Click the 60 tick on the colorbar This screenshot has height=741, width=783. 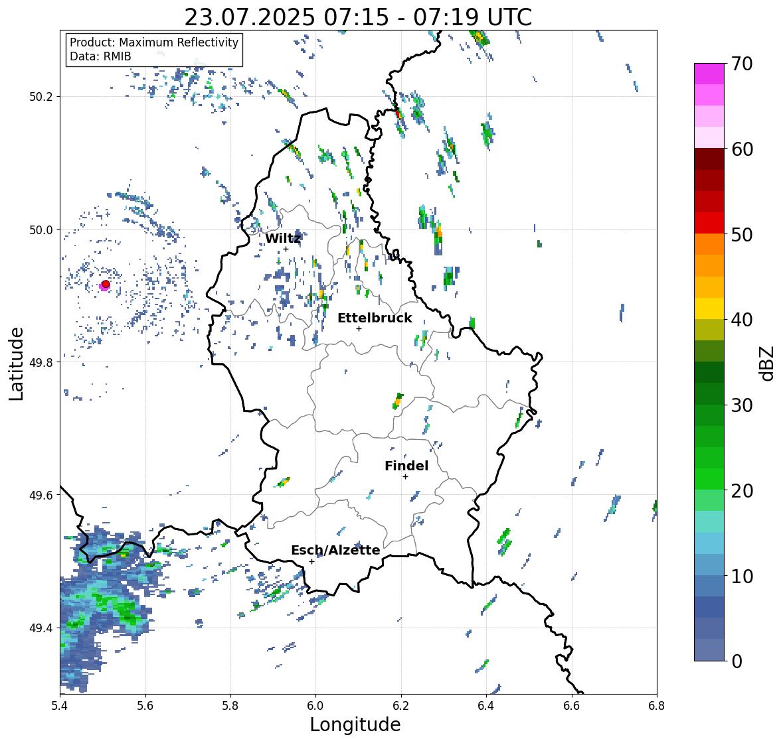742,149
